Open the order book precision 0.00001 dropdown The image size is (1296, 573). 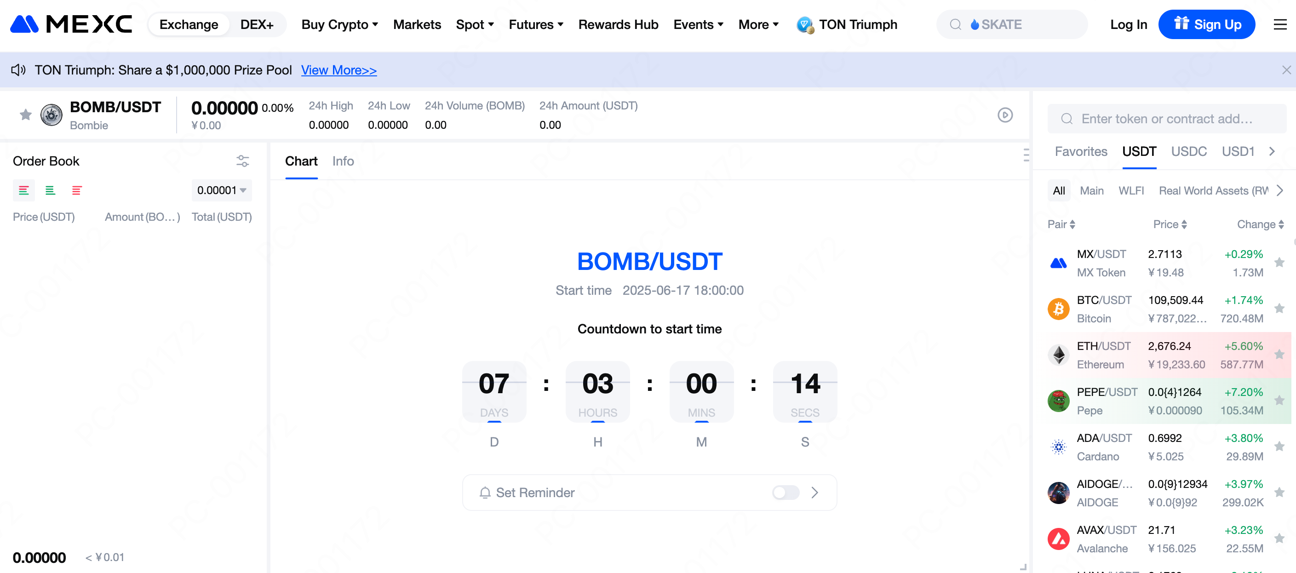pyautogui.click(x=221, y=190)
